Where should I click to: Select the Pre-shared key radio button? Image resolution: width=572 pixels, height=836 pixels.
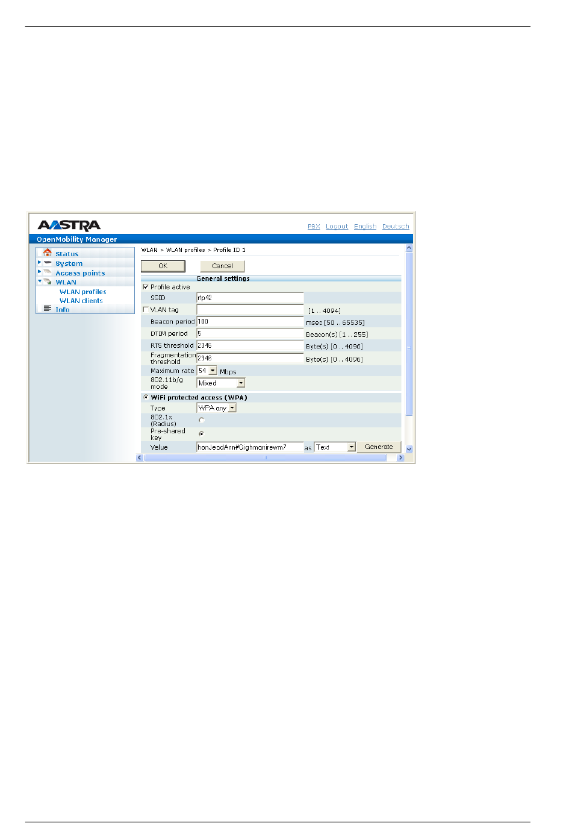tap(201, 433)
